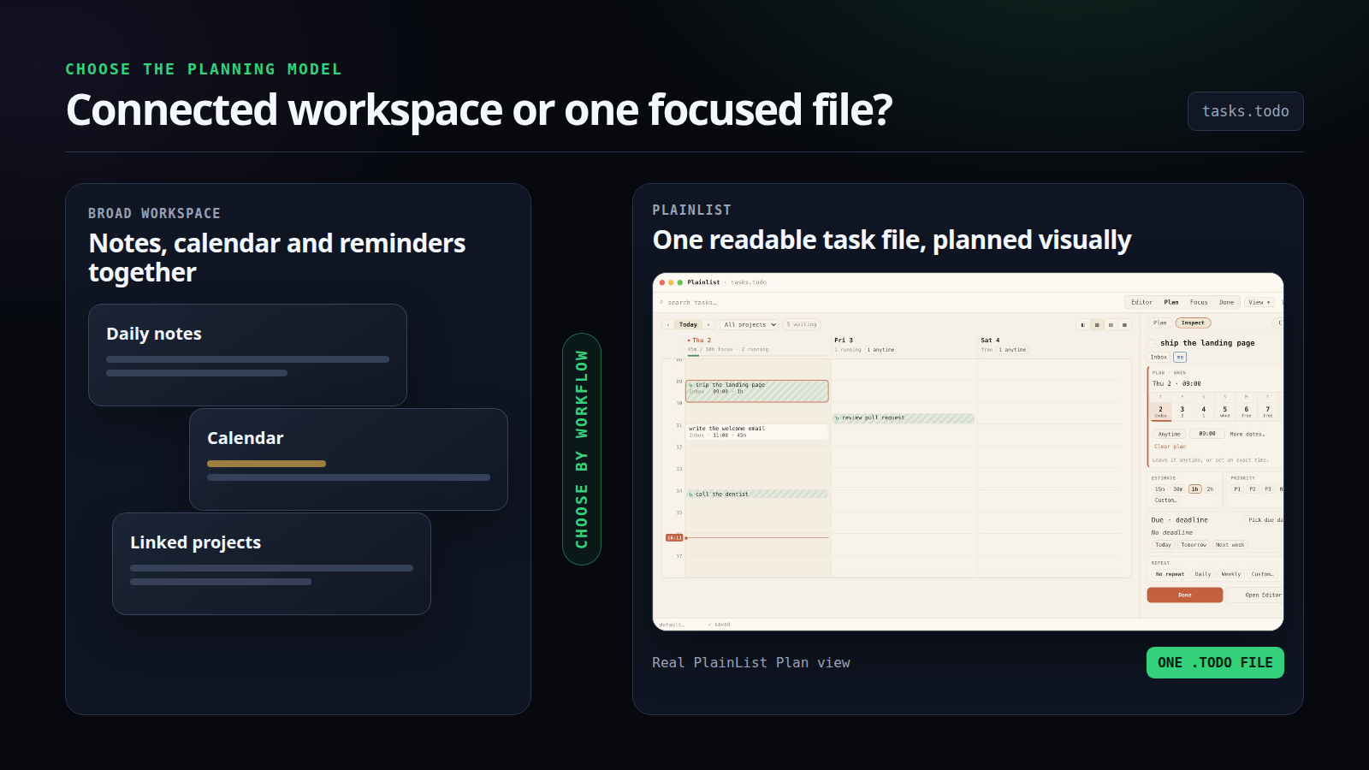Advance to next day with right chevron
This screenshot has width=1369, height=770.
click(x=708, y=324)
